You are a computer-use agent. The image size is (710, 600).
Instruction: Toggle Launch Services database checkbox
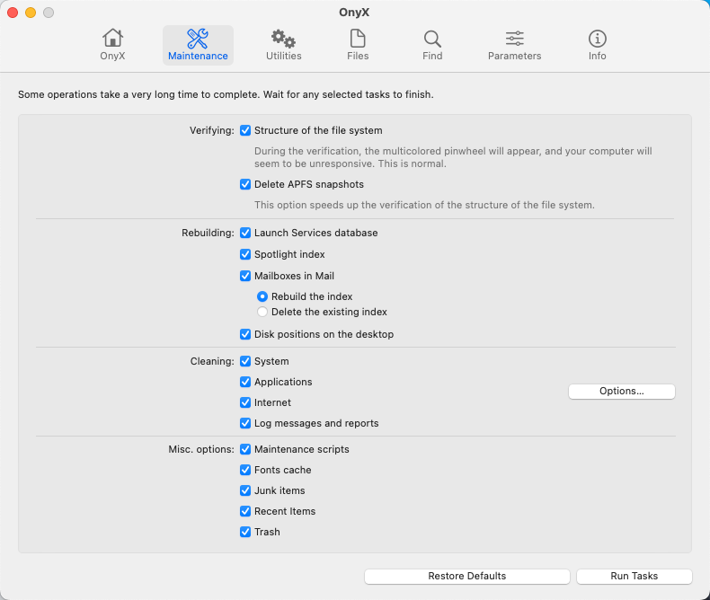tap(245, 233)
